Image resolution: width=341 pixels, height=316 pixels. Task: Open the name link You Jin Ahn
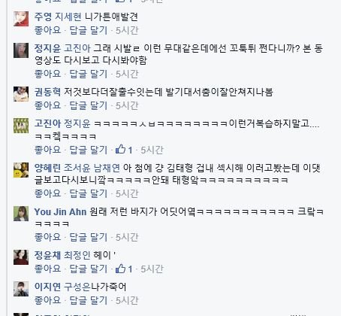[x=60, y=211]
